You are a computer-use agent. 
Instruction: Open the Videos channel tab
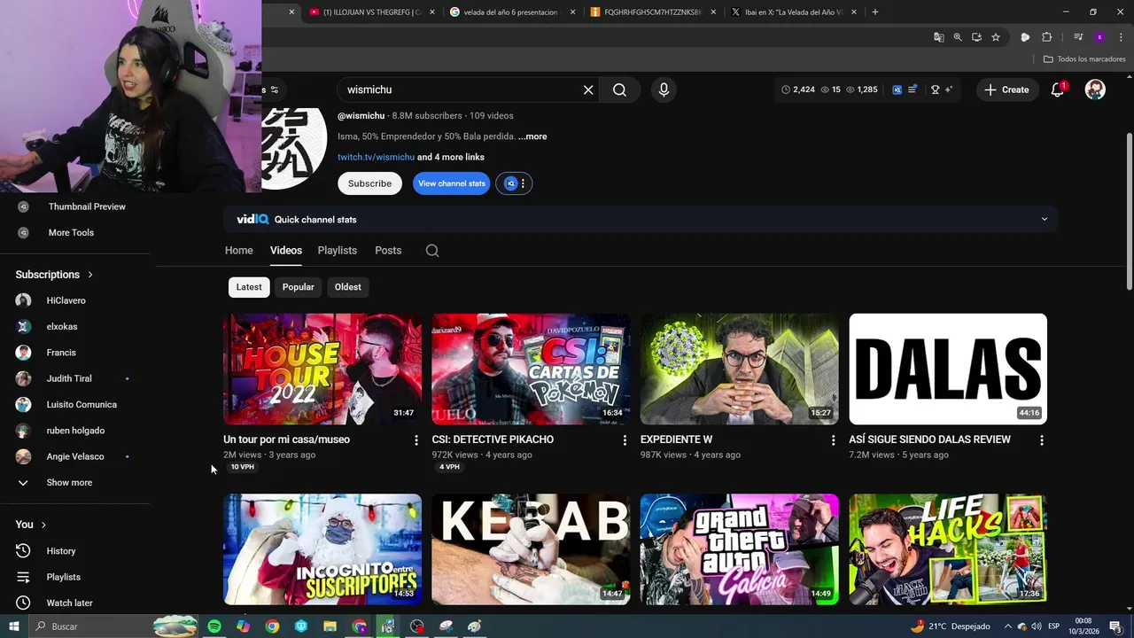[286, 251]
